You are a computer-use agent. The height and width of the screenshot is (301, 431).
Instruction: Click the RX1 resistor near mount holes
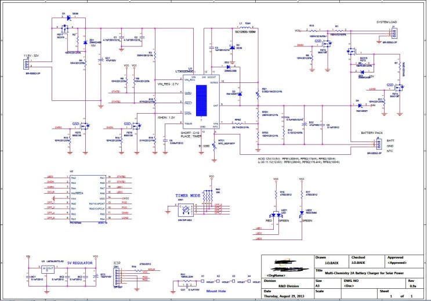click(x=186, y=281)
